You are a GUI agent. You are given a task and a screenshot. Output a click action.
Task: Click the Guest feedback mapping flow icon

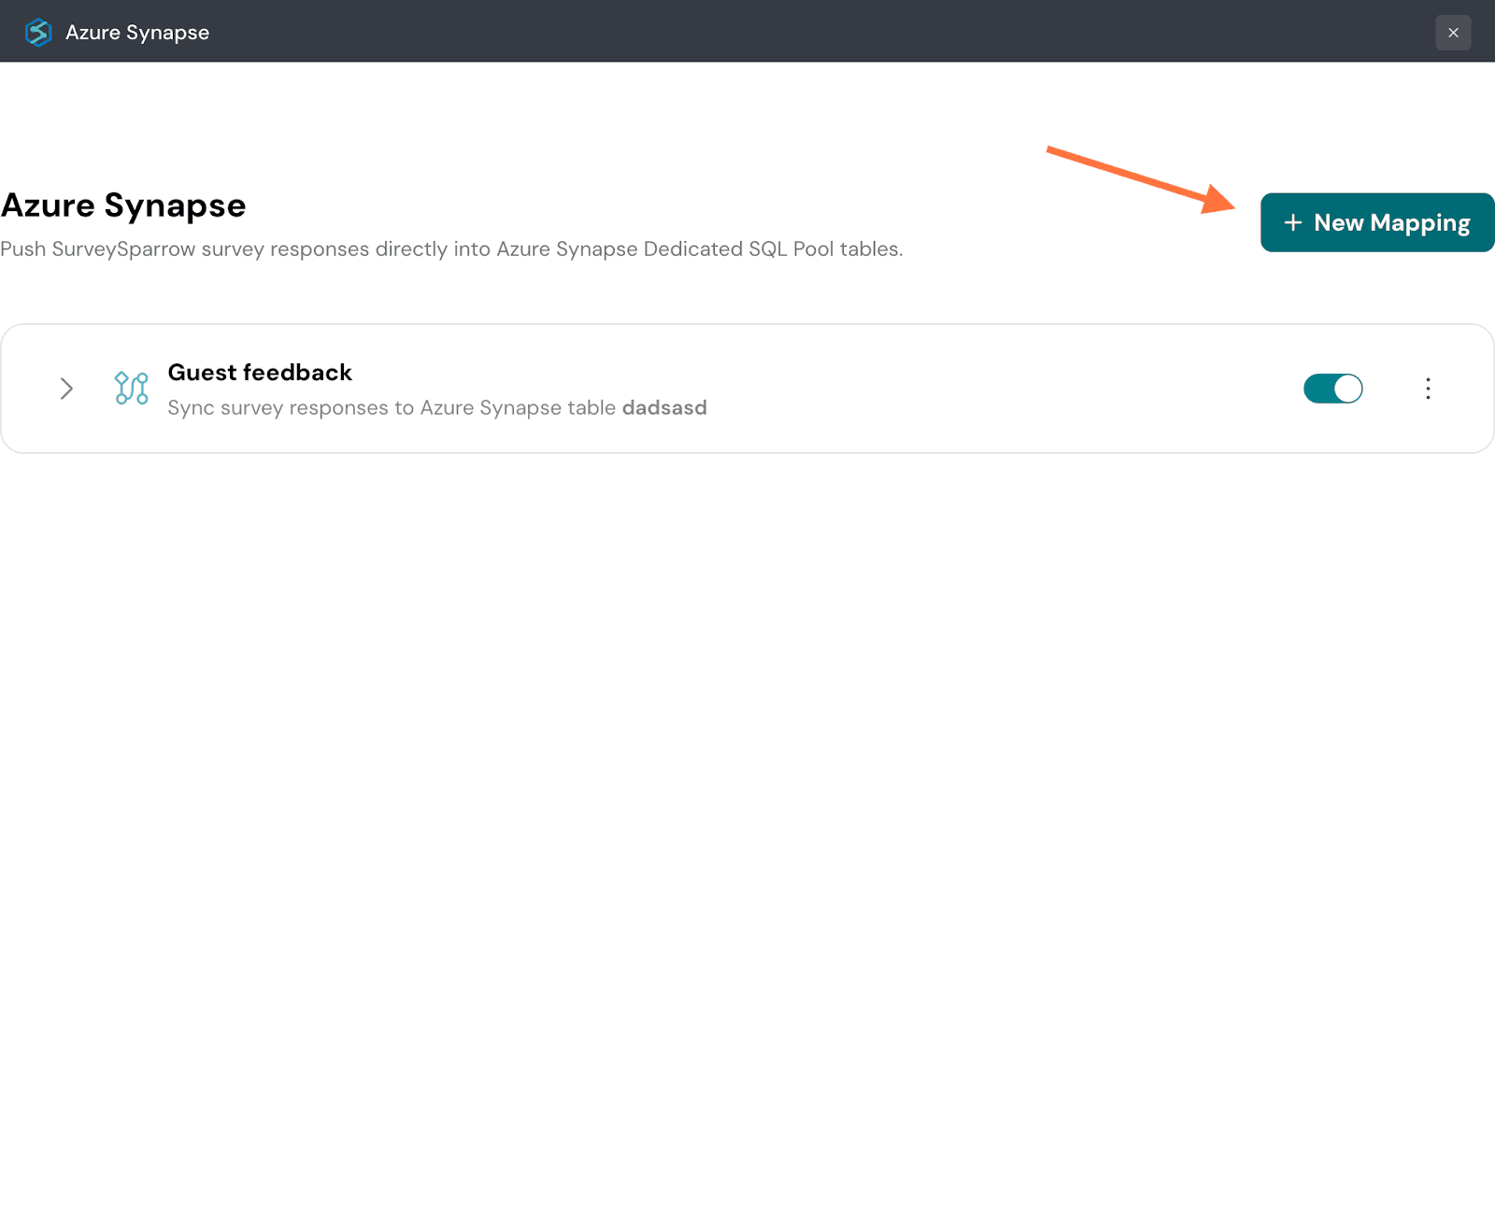tap(131, 389)
